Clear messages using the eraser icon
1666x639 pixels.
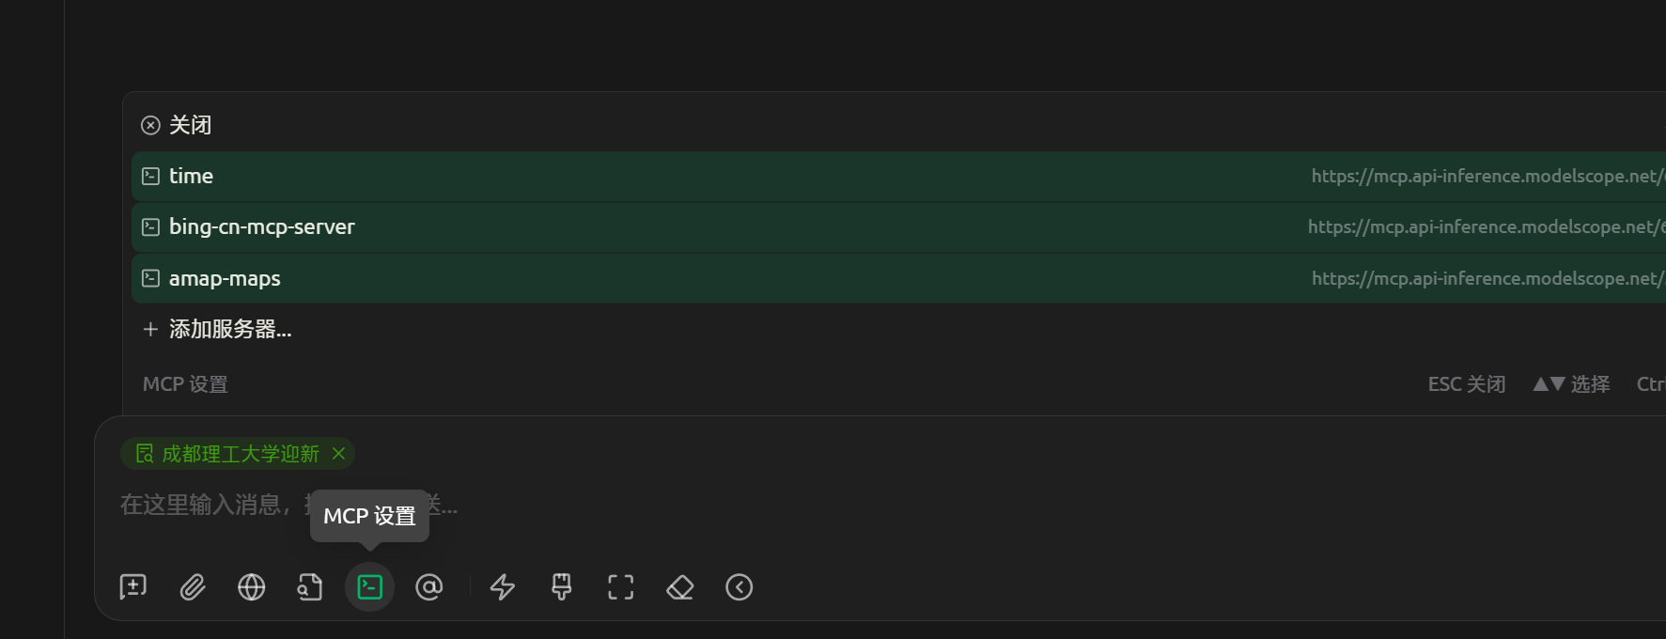[x=680, y=587]
